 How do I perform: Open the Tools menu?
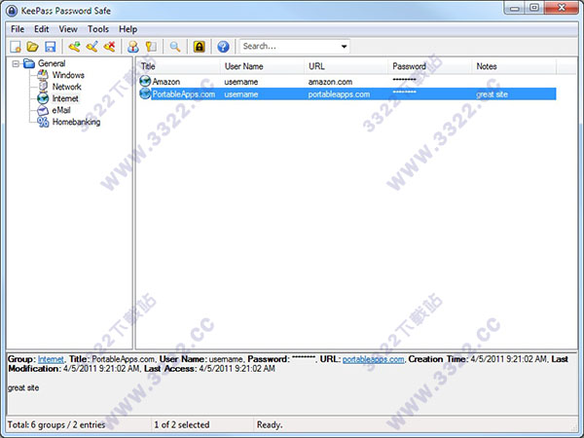click(x=98, y=29)
